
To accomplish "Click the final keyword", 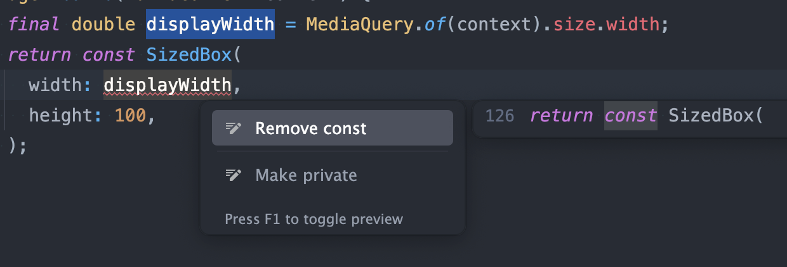I will click(34, 25).
